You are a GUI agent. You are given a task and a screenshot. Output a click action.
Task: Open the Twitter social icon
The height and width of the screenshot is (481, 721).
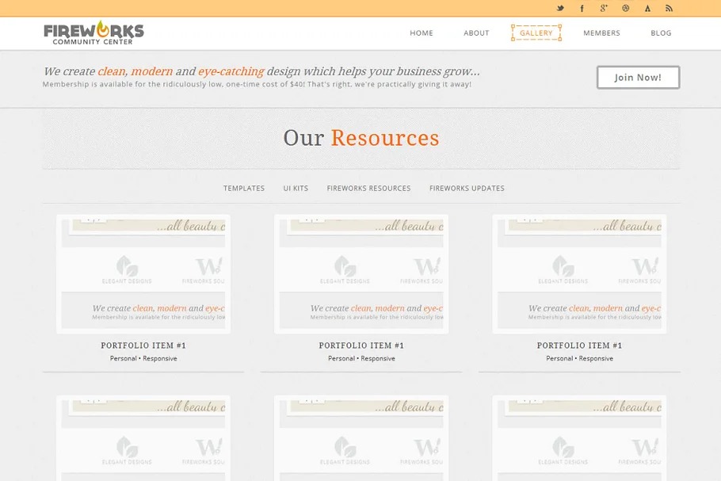(560, 9)
